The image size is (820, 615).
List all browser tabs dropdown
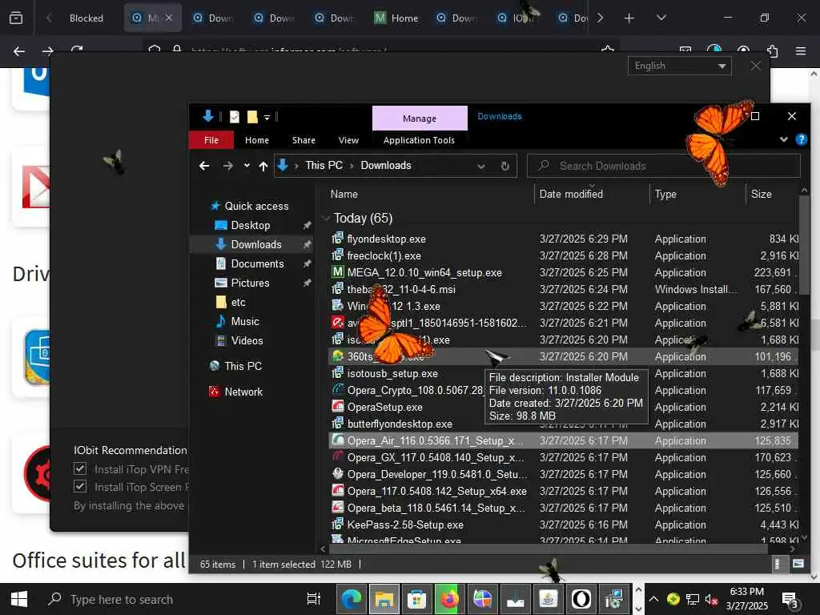coord(661,18)
